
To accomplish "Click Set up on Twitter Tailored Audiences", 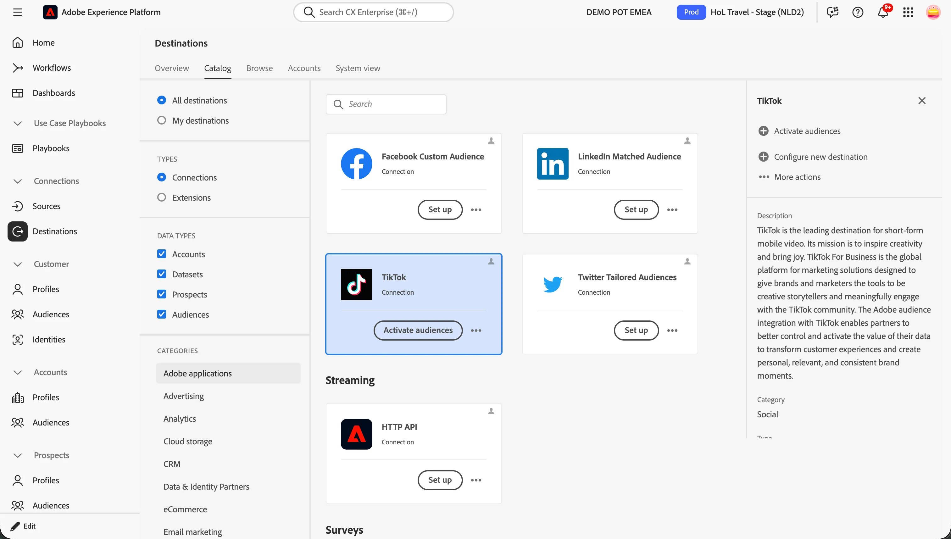I will 636,330.
